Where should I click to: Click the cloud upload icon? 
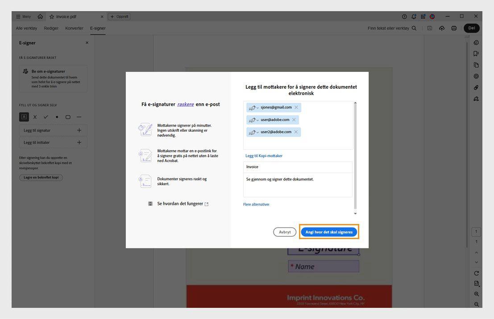click(x=442, y=29)
